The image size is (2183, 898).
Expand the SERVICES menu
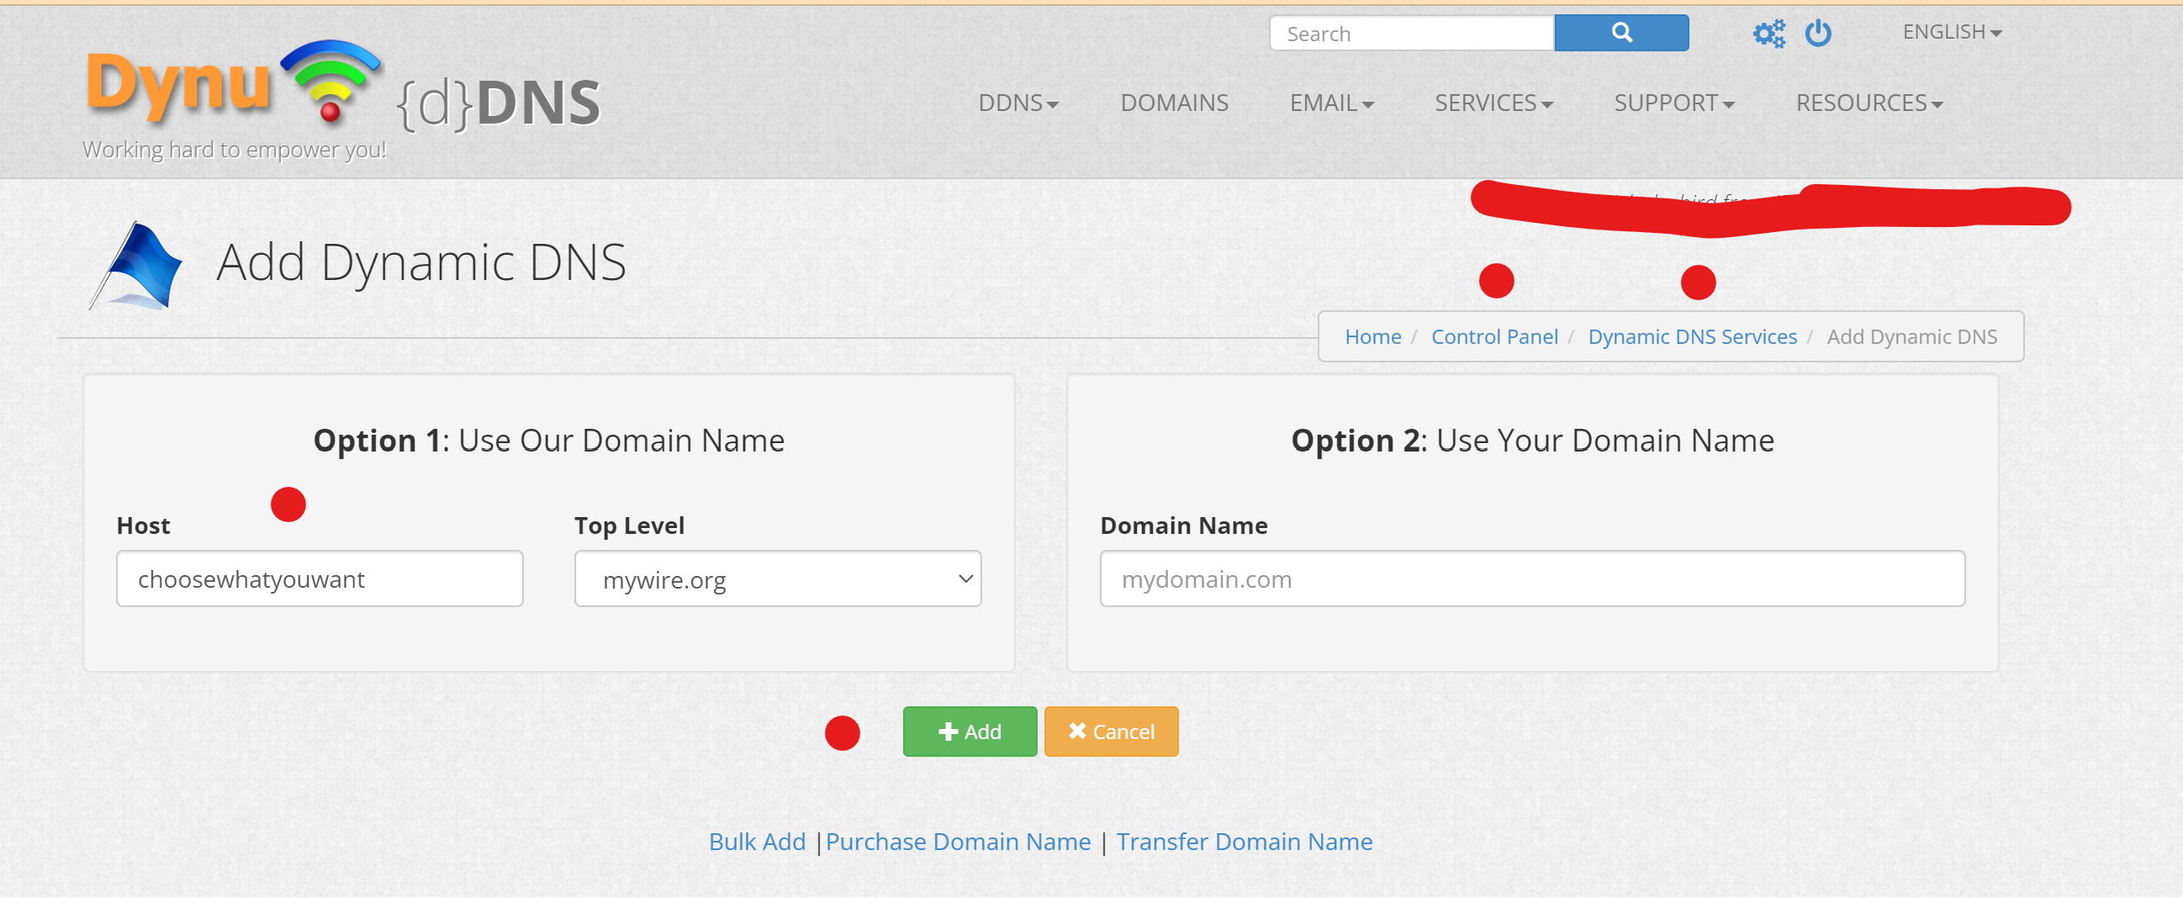pos(1493,103)
